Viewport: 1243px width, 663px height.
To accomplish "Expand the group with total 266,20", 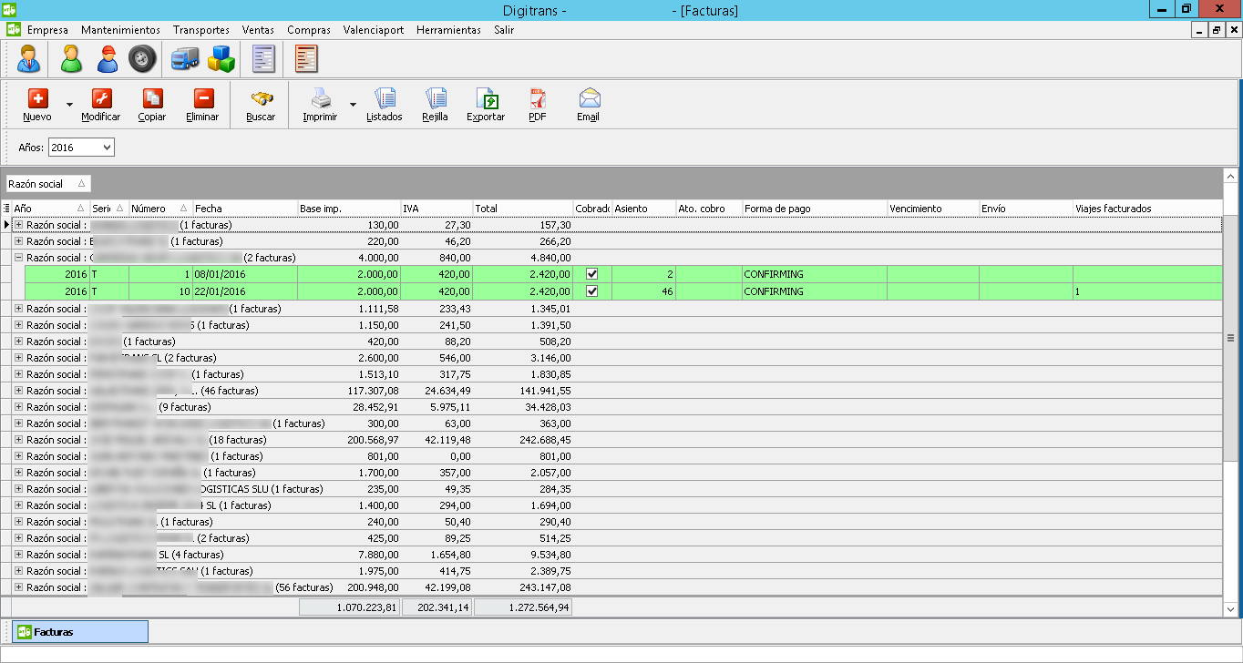I will tap(18, 241).
